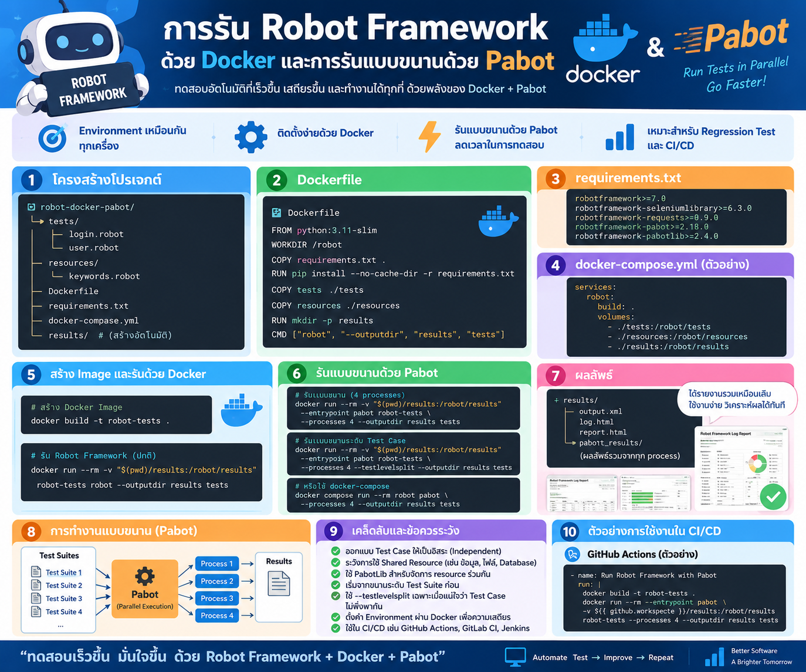This screenshot has height=672, width=806.
Task: Click the resources/ folder in project tree
Action: click(73, 263)
